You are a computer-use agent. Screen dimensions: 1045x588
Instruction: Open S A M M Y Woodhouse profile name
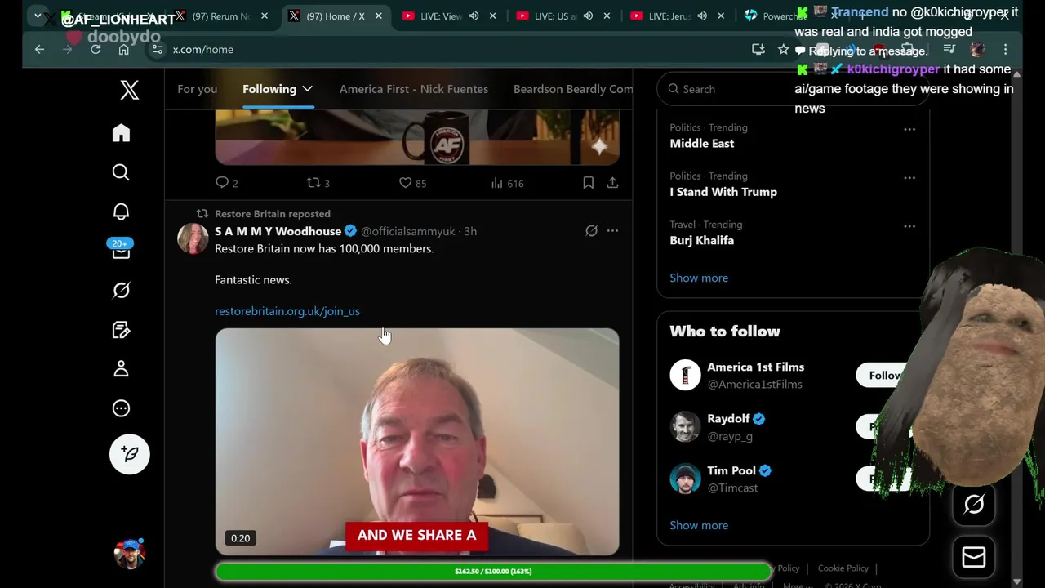click(278, 231)
